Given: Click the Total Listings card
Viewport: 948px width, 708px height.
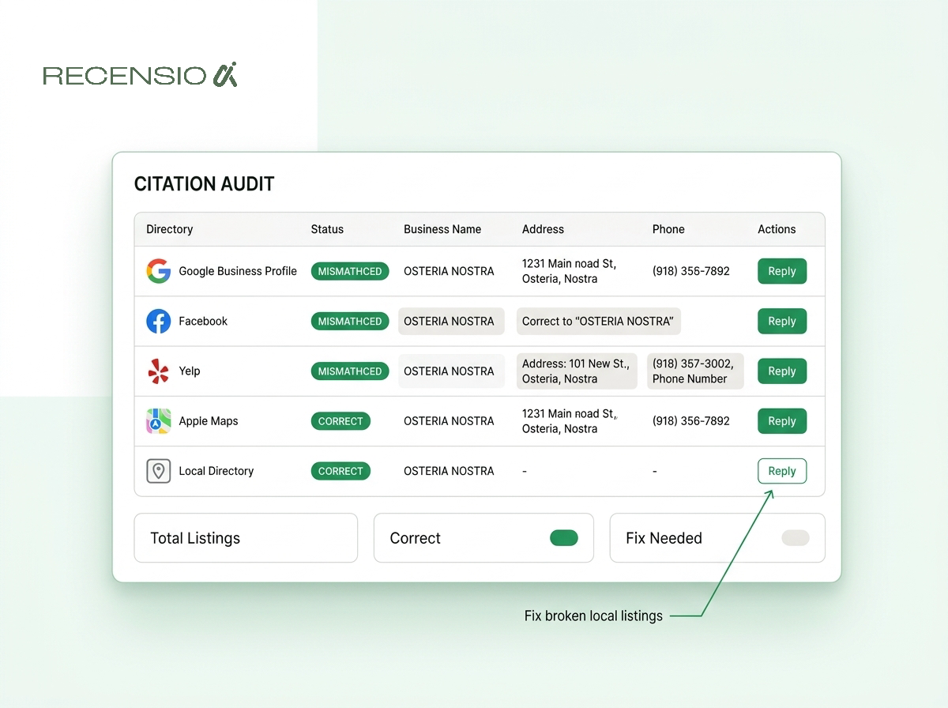Looking at the screenshot, I should click(246, 538).
